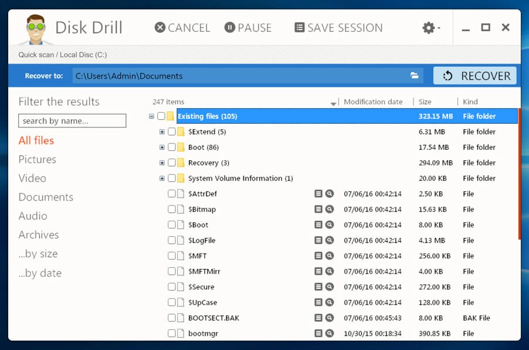Expand the Recovery folder tree node
The image size is (529, 350).
click(162, 163)
